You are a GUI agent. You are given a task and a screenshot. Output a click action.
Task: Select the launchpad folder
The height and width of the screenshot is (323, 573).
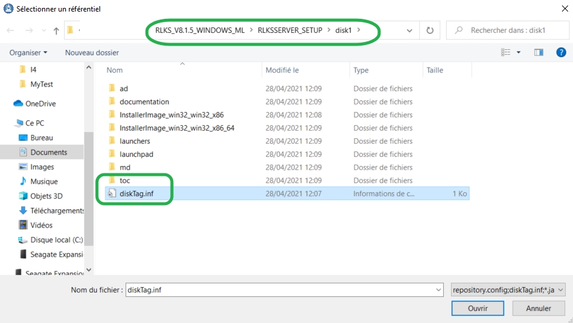(137, 155)
